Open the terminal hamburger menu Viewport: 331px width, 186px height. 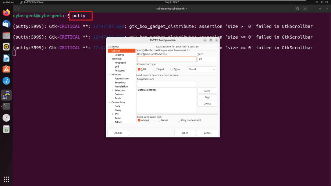[305, 9]
